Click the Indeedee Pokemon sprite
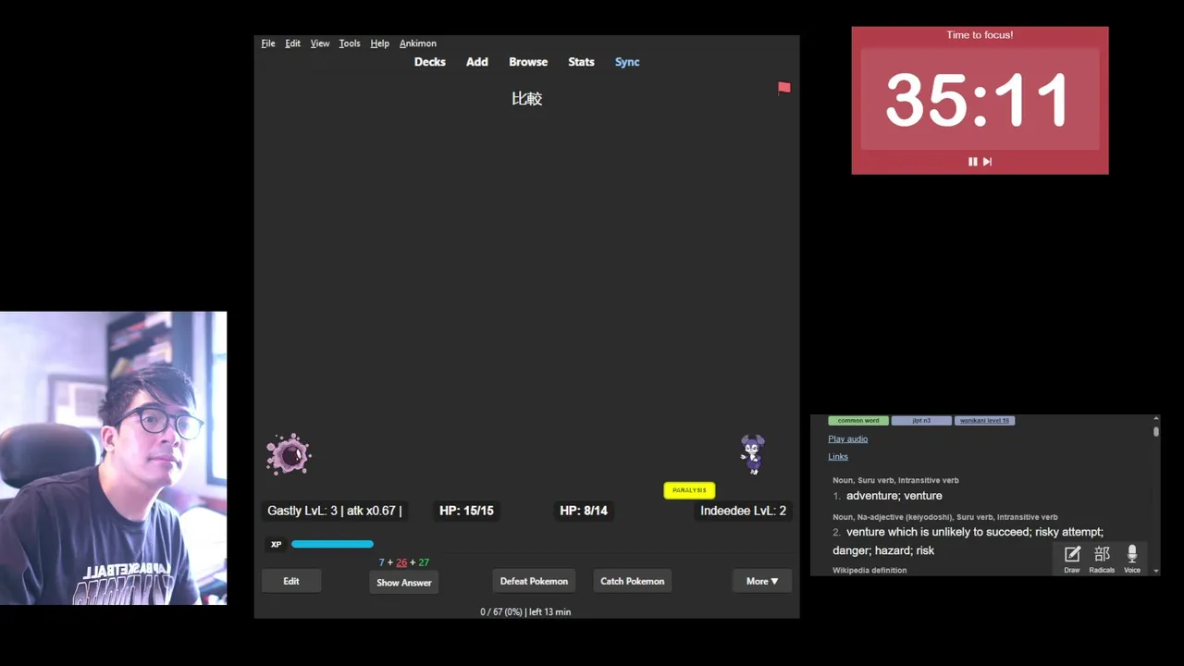1184x666 pixels. 753,454
